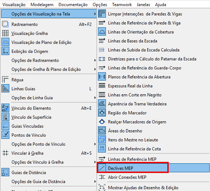Image resolution: width=210 pixels, height=191 pixels.
Task: Click Planos de Referência da Abertura icon
Action: click(x=102, y=77)
